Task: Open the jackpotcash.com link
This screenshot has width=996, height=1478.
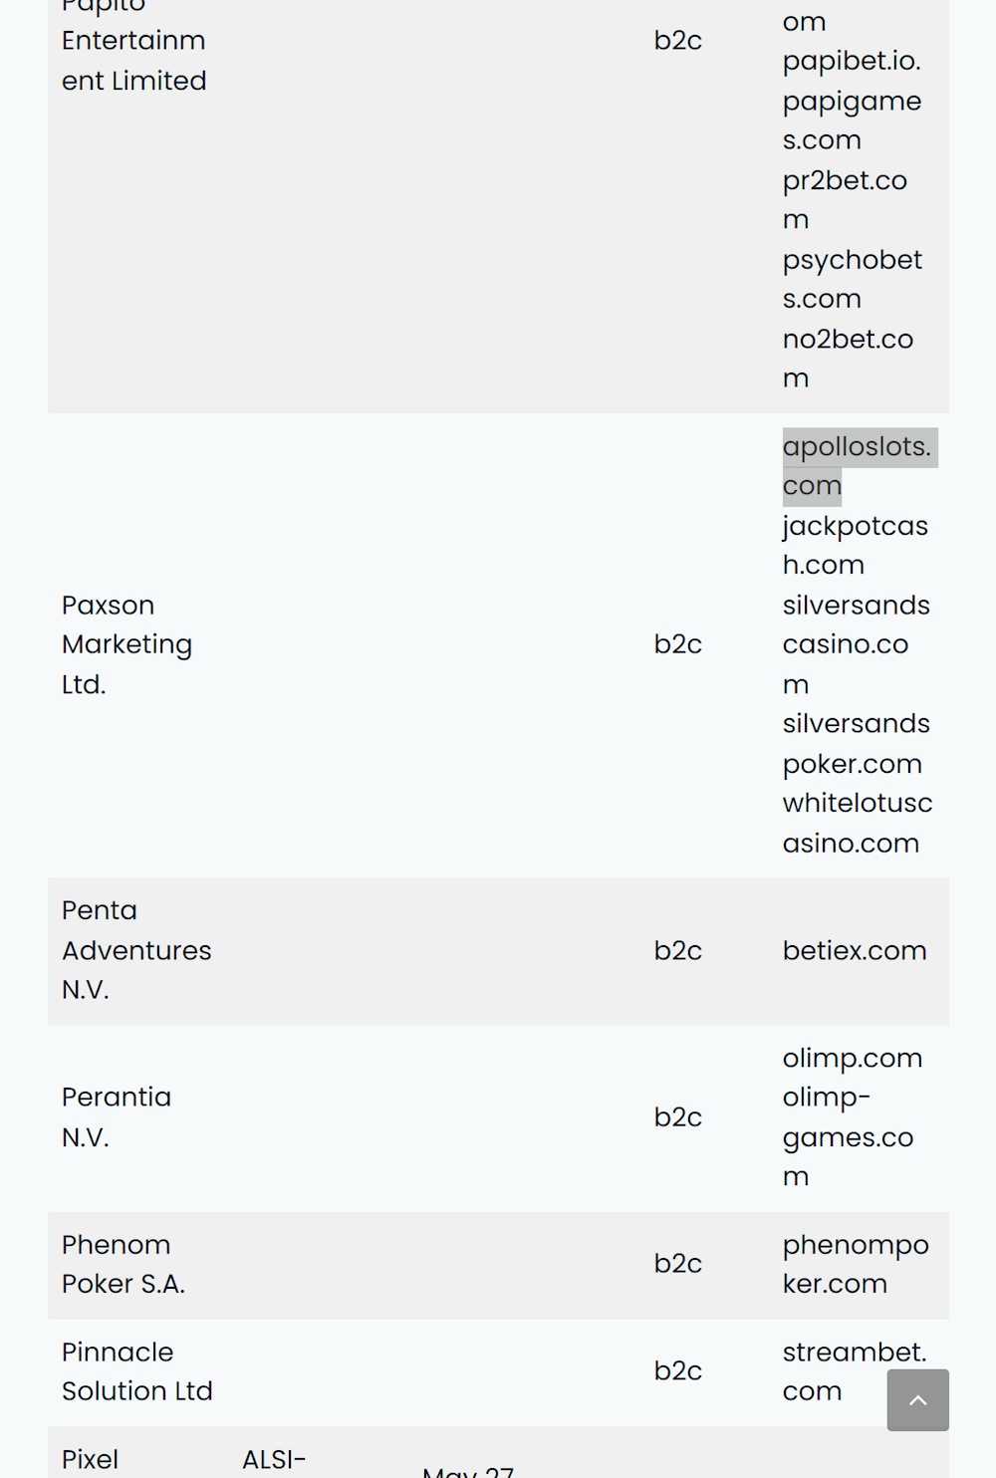Action: point(855,545)
